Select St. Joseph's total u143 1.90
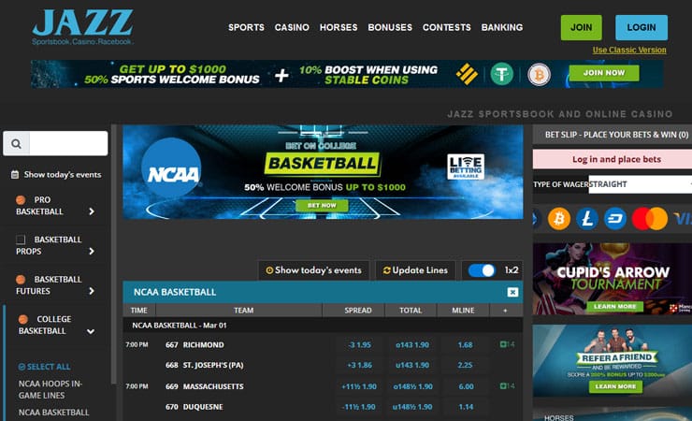 pyautogui.click(x=412, y=365)
